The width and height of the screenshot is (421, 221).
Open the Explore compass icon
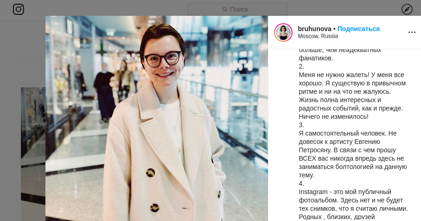click(407, 9)
